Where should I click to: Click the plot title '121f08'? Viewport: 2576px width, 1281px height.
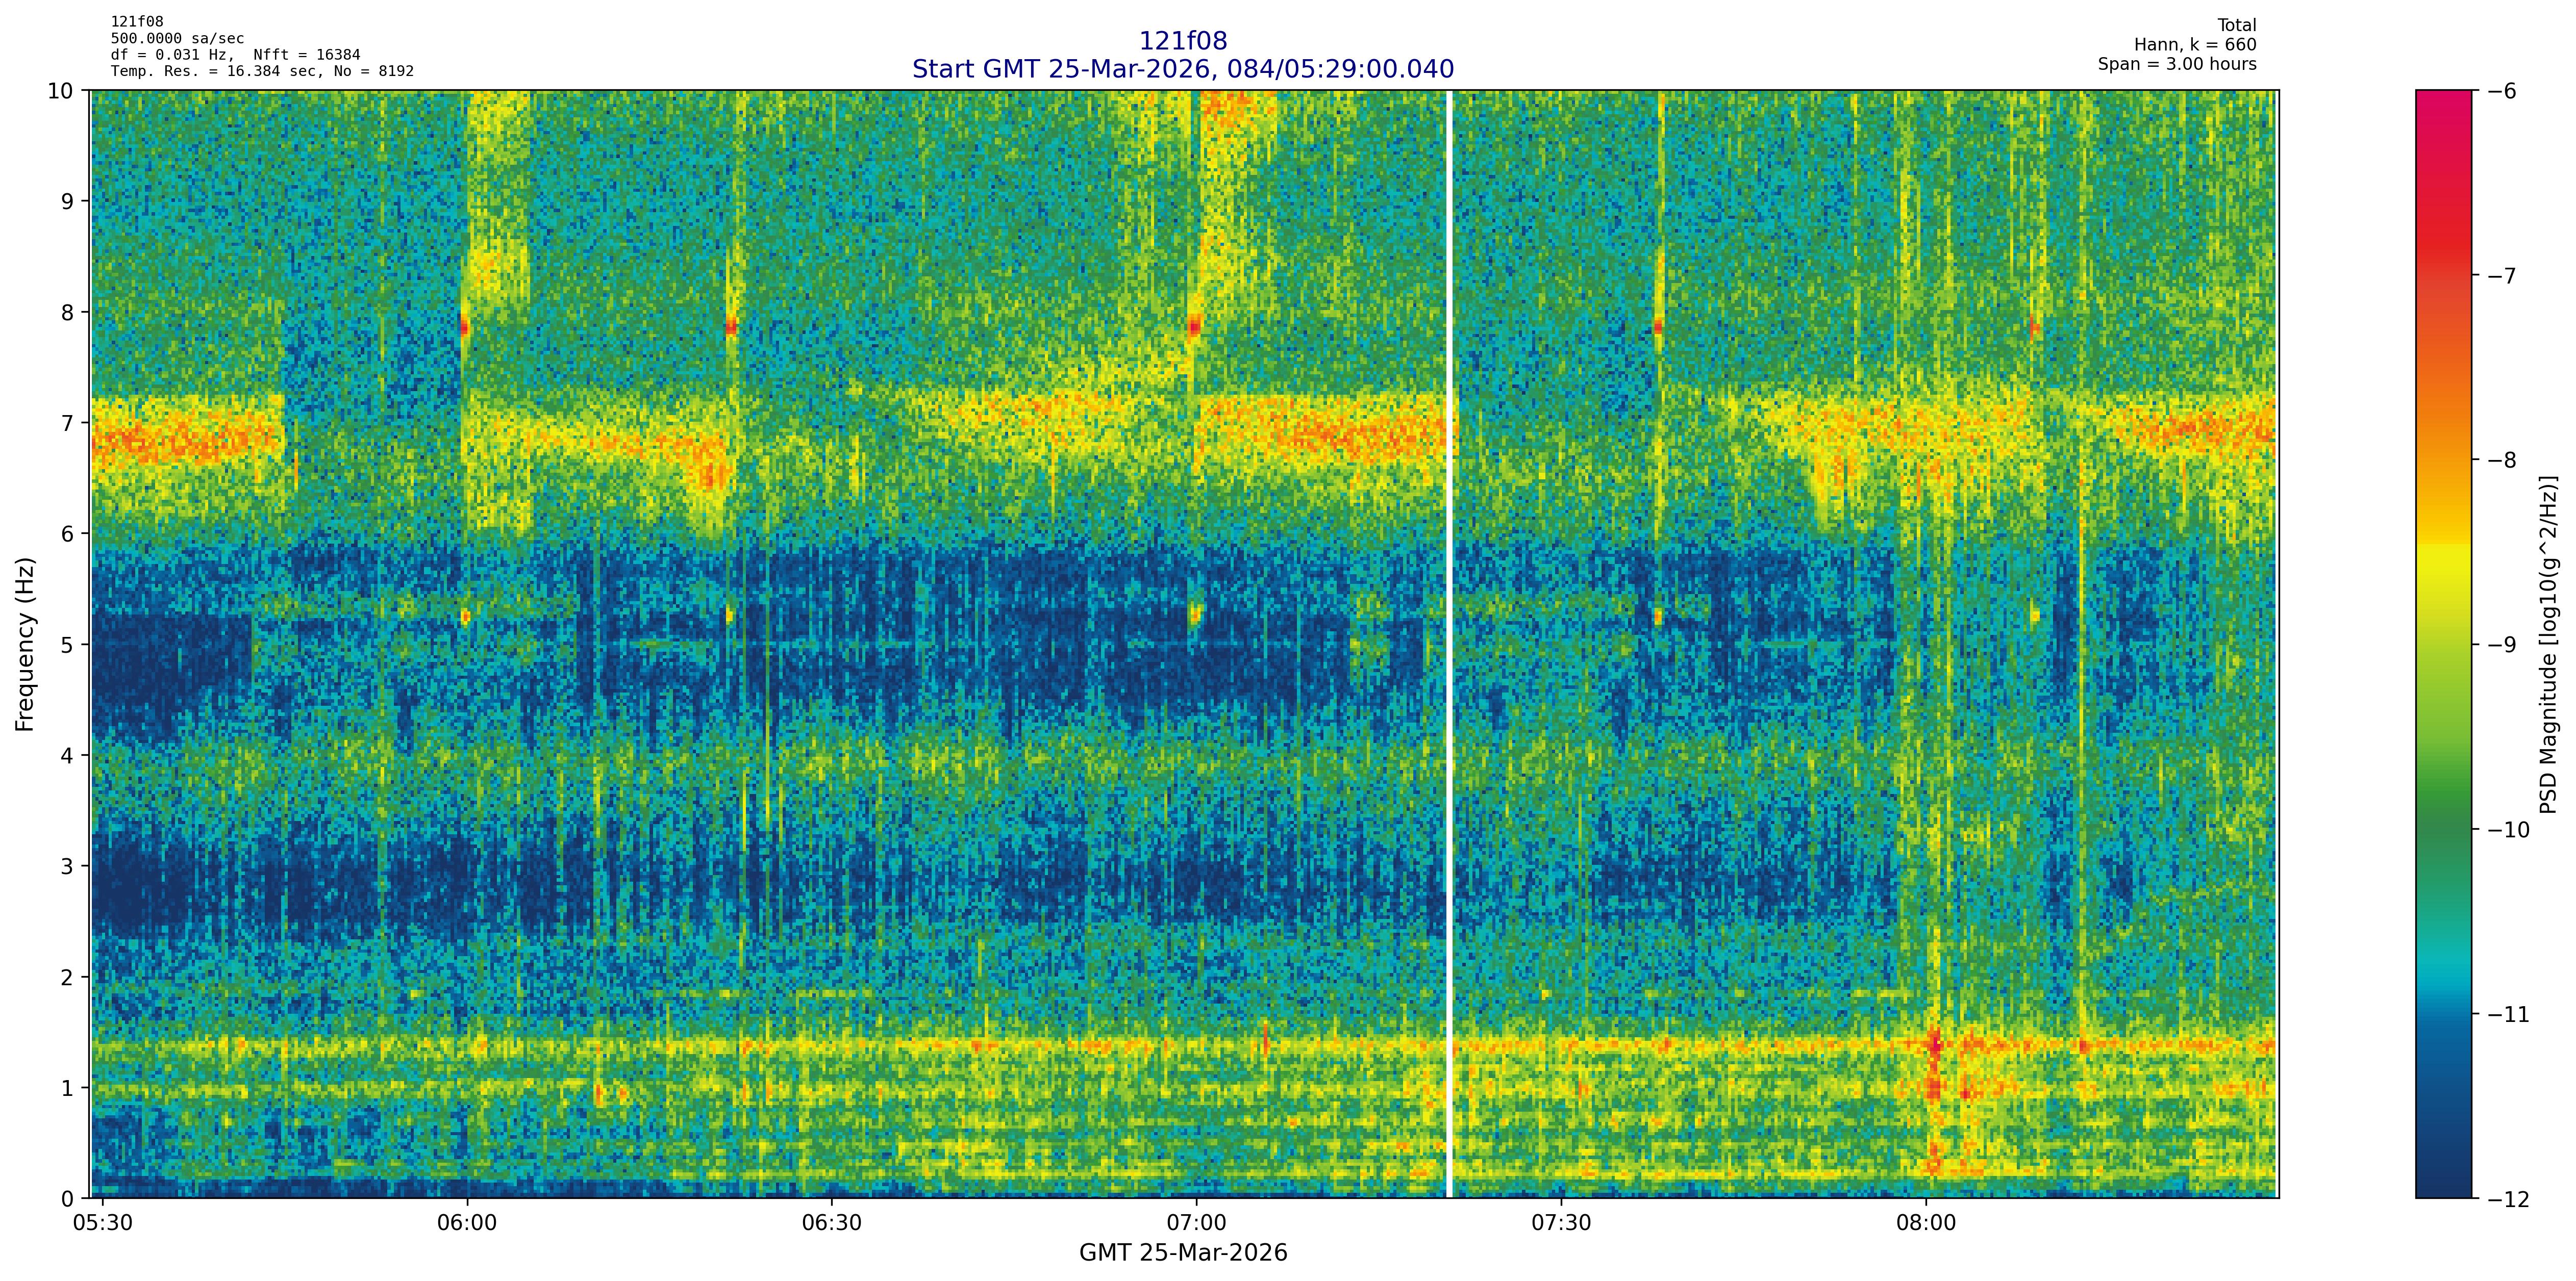[1182, 41]
